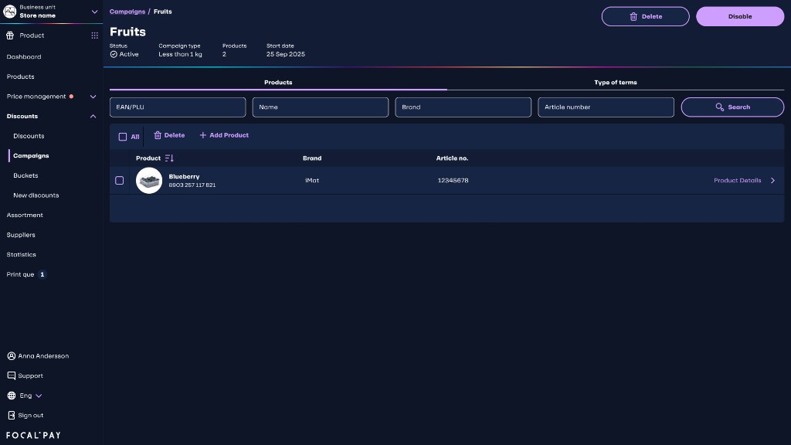Focus the EAN/PLU search field
The image size is (791, 445).
178,107
